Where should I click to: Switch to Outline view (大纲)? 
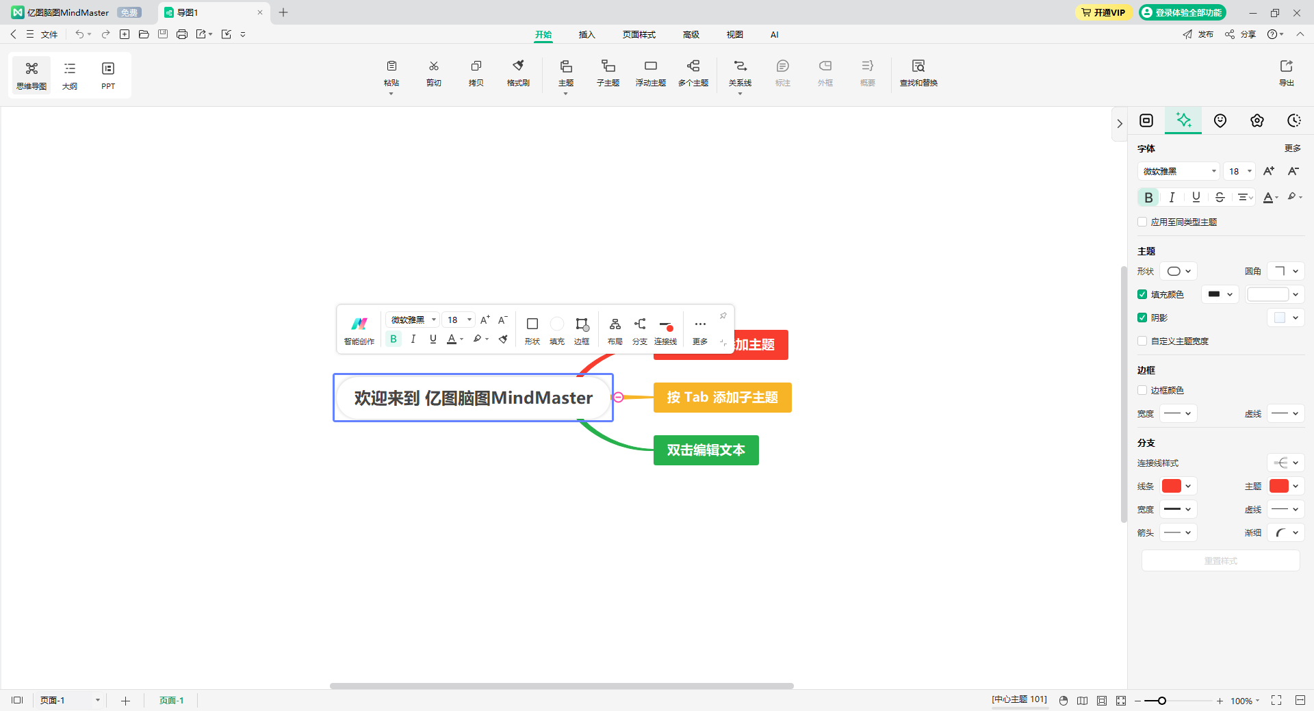tap(70, 75)
